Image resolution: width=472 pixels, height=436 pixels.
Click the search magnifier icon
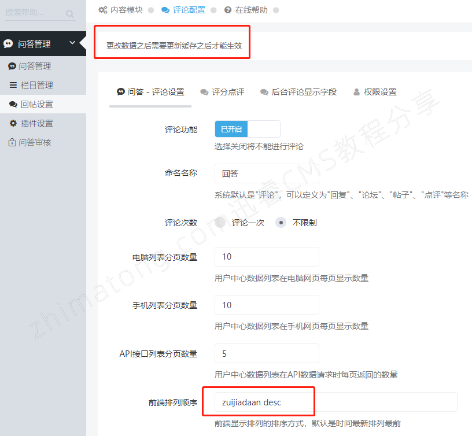[70, 14]
